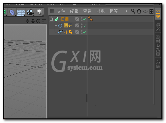Click the viewport zoom arrows icon

33,21
